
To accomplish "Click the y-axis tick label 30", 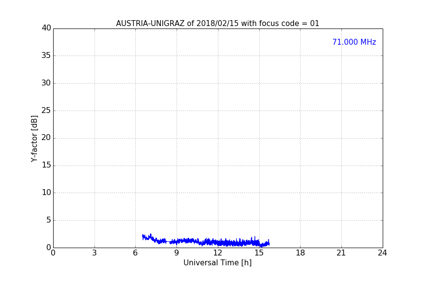I will pyautogui.click(x=46, y=83).
